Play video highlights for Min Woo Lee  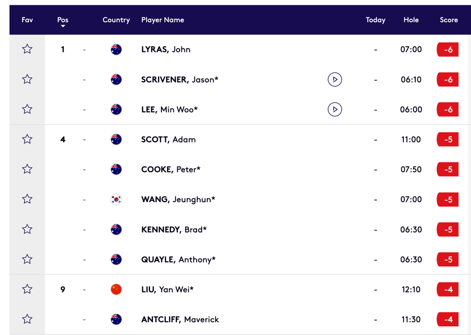coord(334,110)
